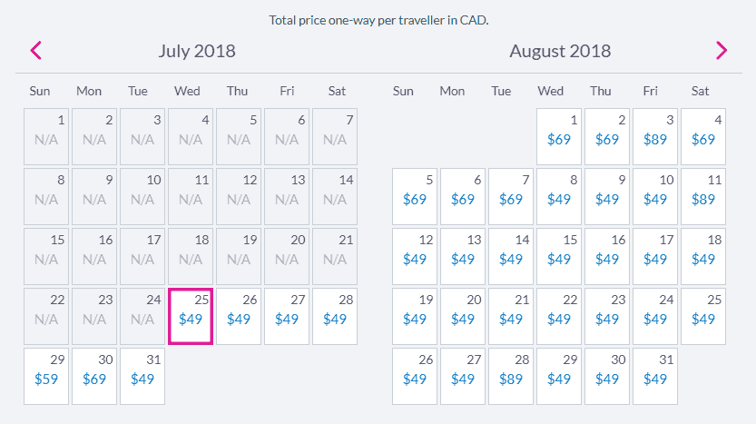
Task: Pick August 11 fare of $89
Action: point(703,196)
